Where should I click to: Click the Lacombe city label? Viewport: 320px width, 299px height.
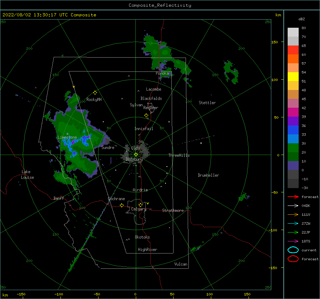point(154,89)
